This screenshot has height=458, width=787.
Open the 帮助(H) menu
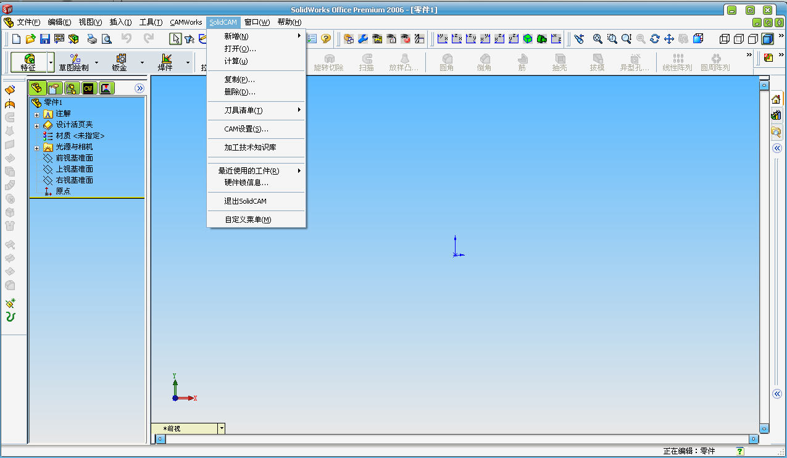click(289, 22)
